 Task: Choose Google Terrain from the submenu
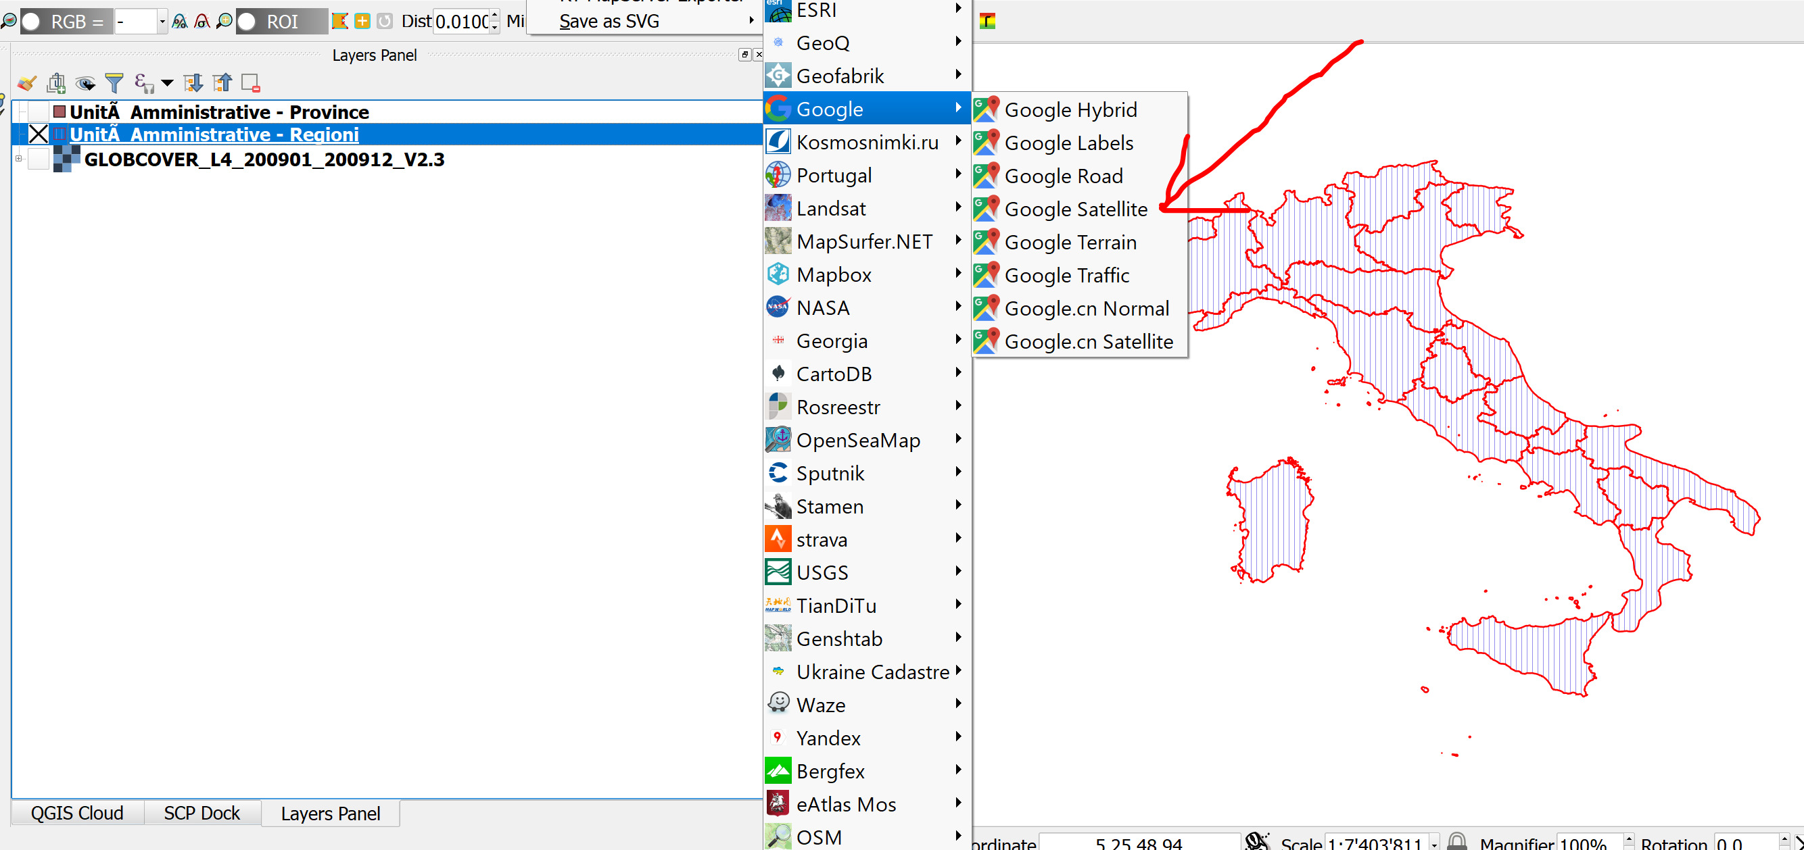[x=1078, y=242]
